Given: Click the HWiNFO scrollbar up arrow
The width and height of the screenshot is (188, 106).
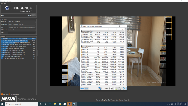Looking at the screenshot, I should (125, 29).
